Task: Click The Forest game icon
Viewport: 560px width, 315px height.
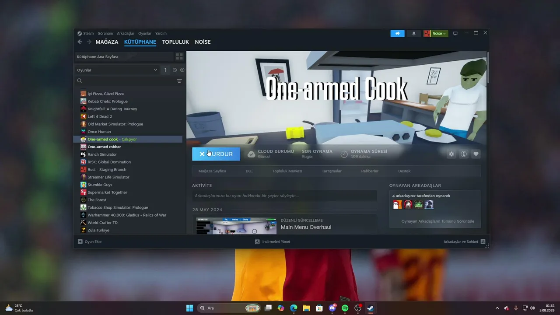Action: [84, 200]
